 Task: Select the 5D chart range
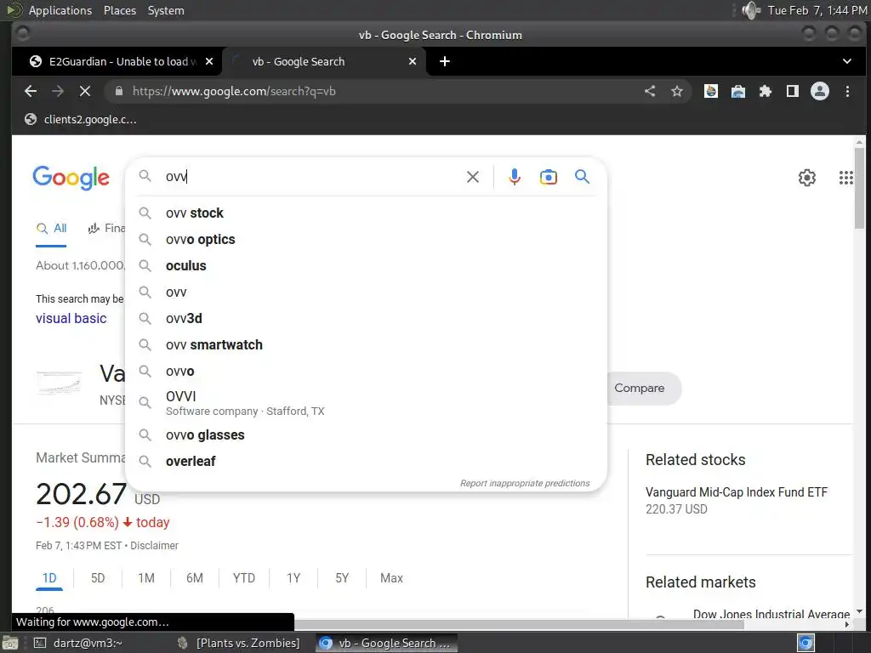pos(98,578)
